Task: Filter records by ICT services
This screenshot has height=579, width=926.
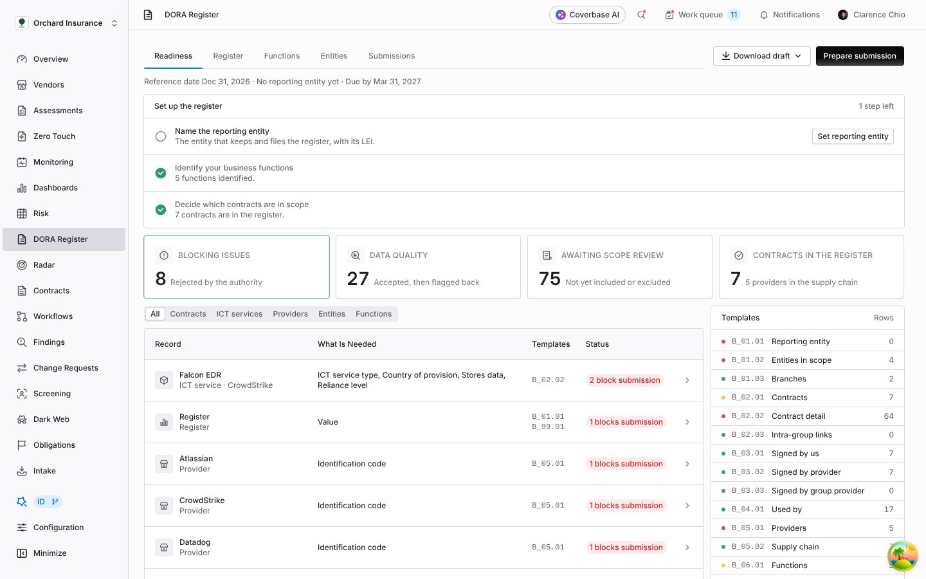Action: point(239,314)
